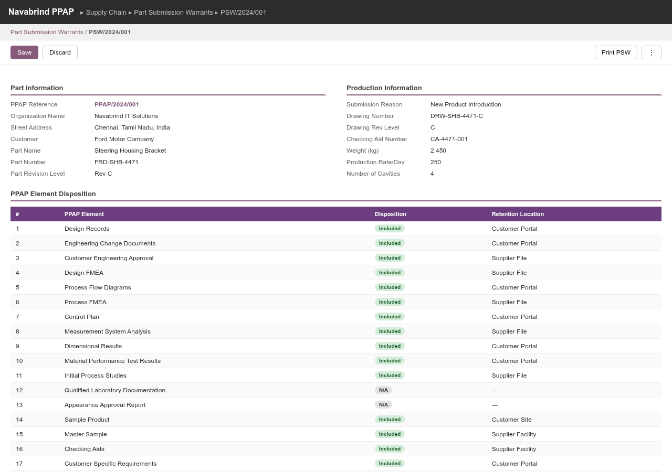The height and width of the screenshot is (472, 672).
Task: Select the Measurement System Analysis row
Action: (107, 331)
